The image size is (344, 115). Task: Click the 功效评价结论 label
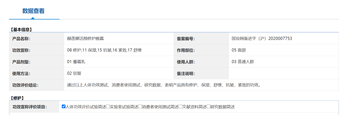pos(25,85)
